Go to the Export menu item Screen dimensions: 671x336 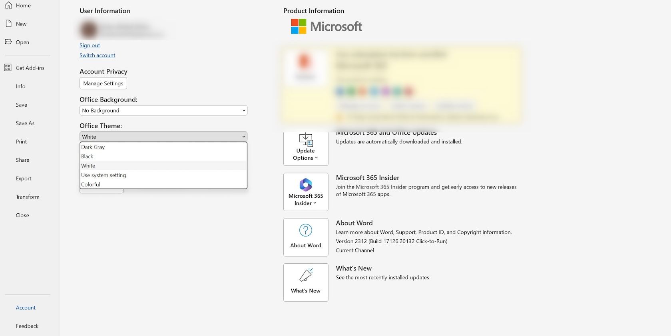pos(24,178)
